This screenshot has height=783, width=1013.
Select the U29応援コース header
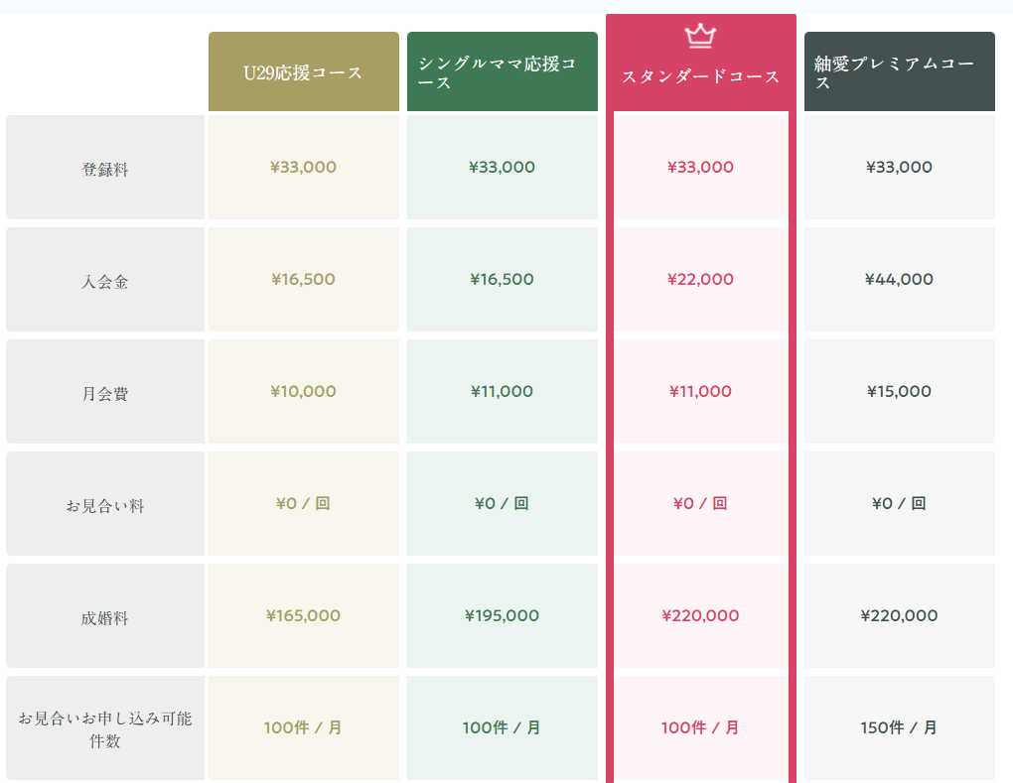[x=303, y=72]
